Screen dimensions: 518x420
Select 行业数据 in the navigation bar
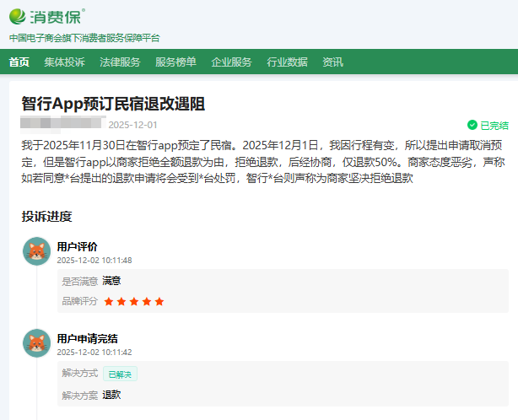[x=287, y=62]
